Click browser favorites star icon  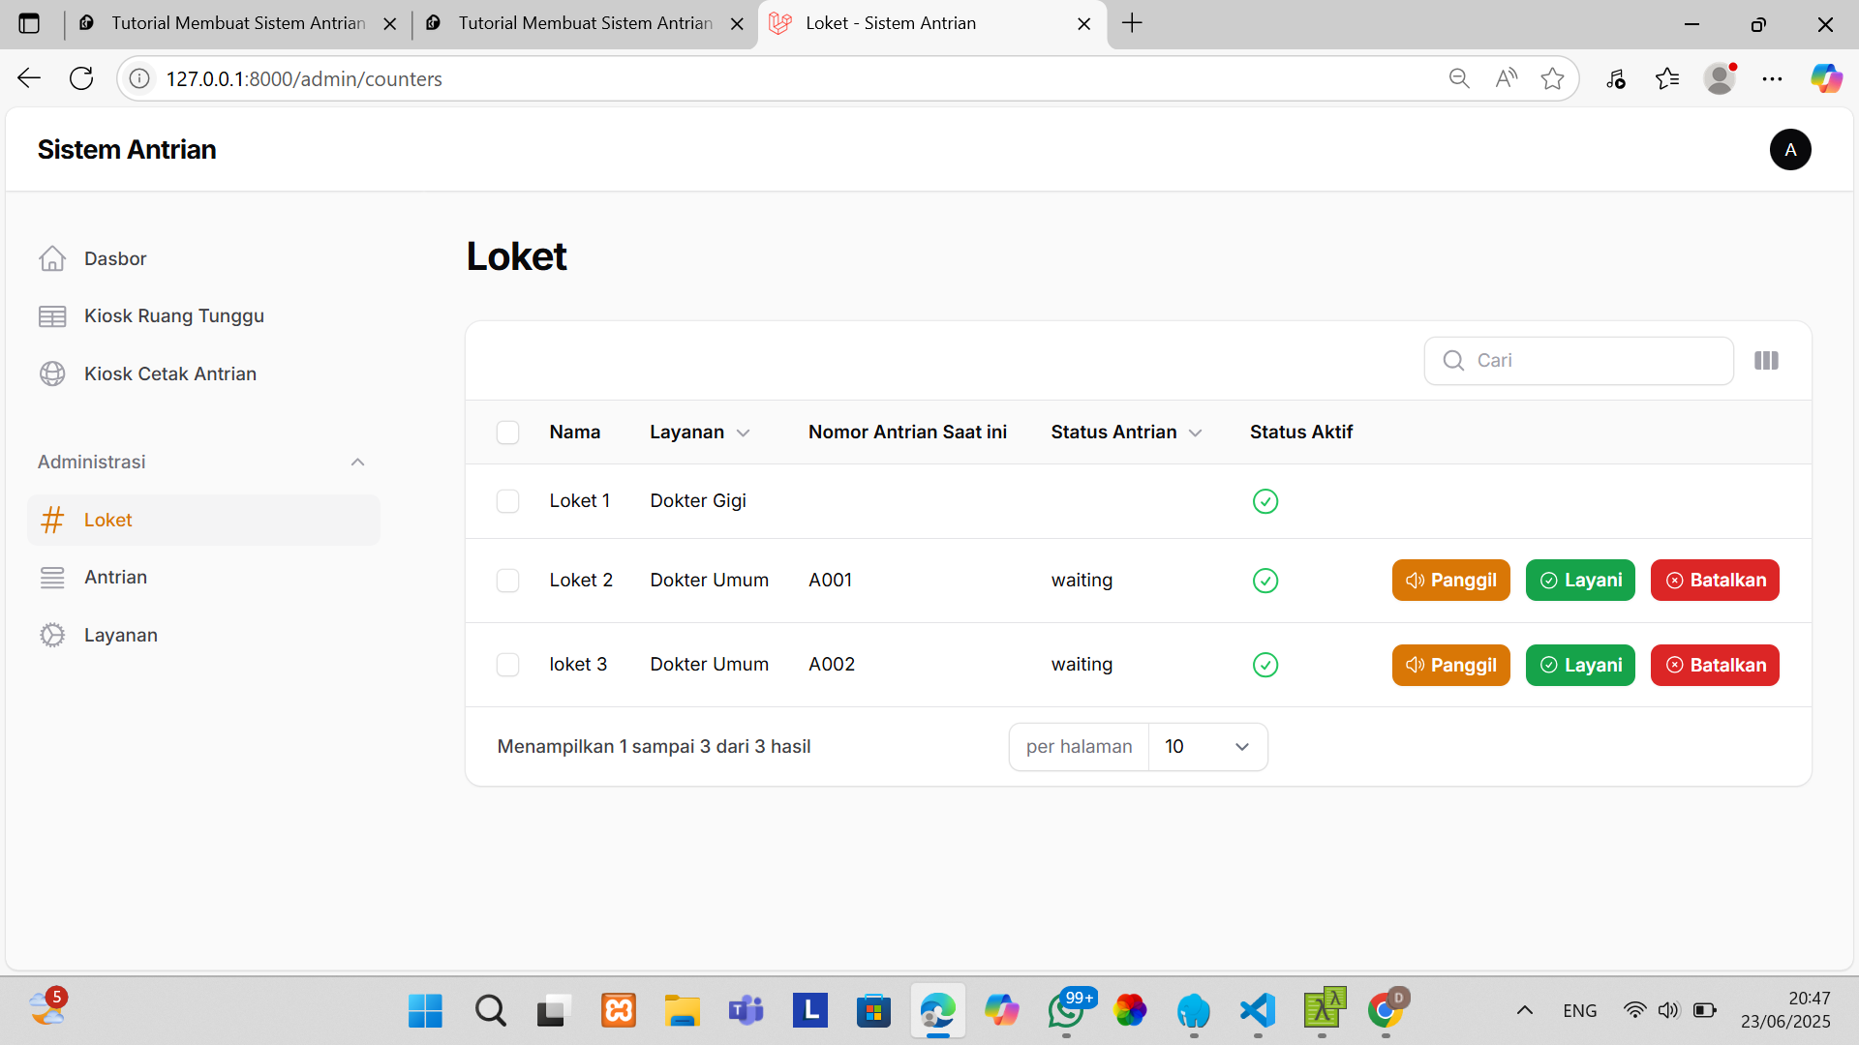tap(1552, 78)
